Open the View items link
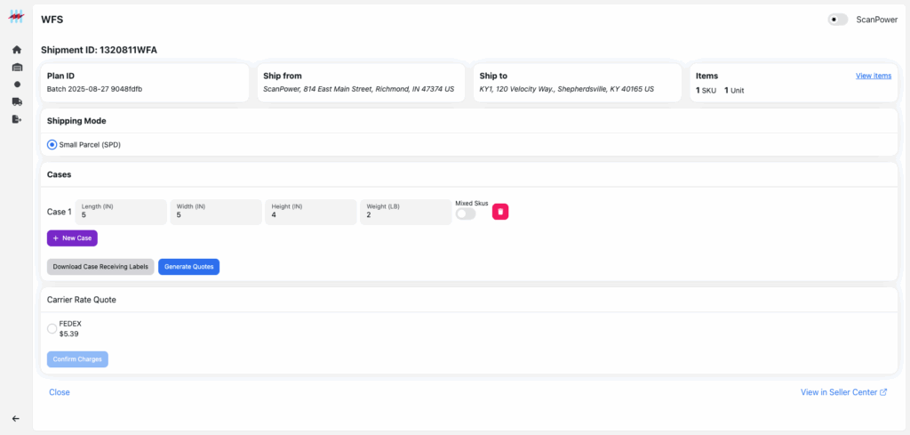The height and width of the screenshot is (435, 910). click(874, 76)
